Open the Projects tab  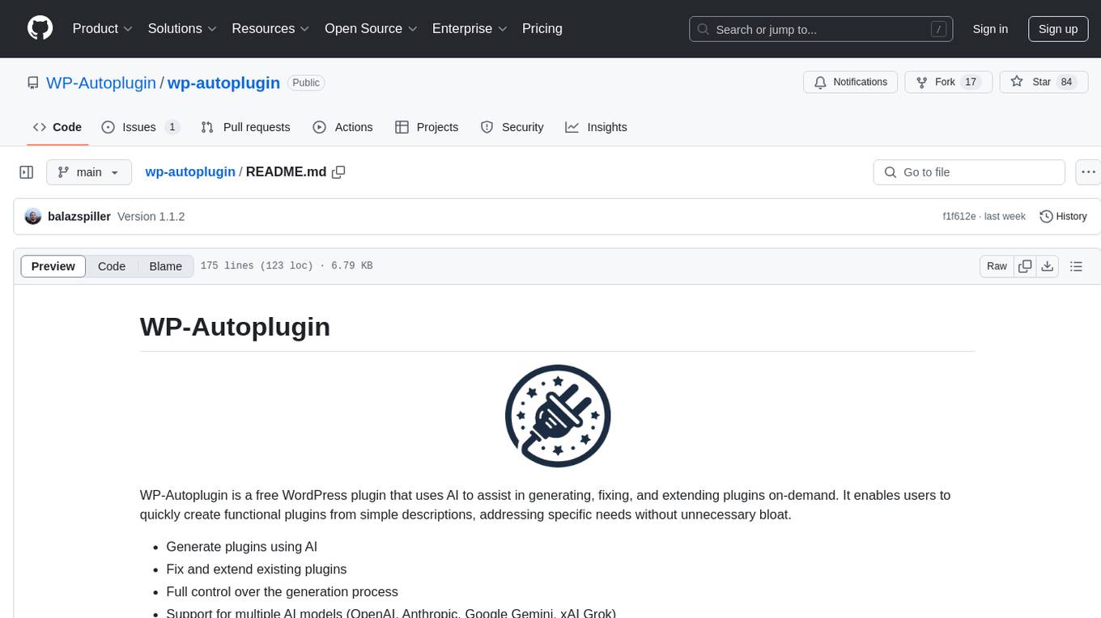point(427,127)
